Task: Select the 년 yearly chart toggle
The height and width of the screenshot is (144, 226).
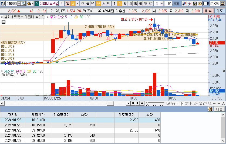Action: tap(93, 4)
